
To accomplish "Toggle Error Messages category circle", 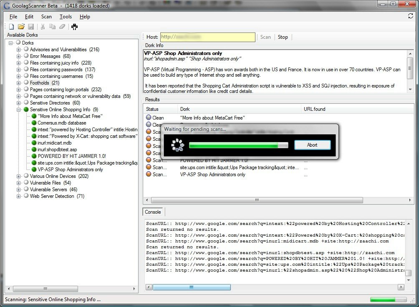I will [x=26, y=56].
